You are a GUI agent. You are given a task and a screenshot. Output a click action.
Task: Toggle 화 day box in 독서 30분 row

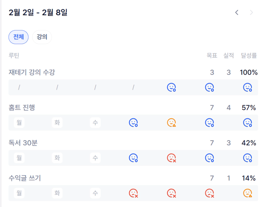tap(57, 158)
